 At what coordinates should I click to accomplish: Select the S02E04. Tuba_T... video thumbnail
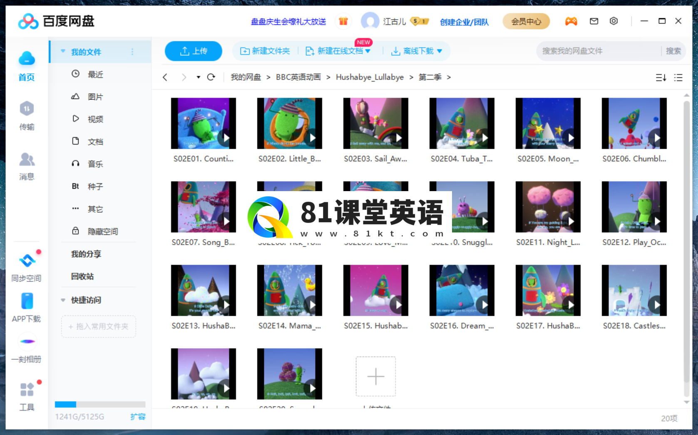pyautogui.click(x=462, y=123)
